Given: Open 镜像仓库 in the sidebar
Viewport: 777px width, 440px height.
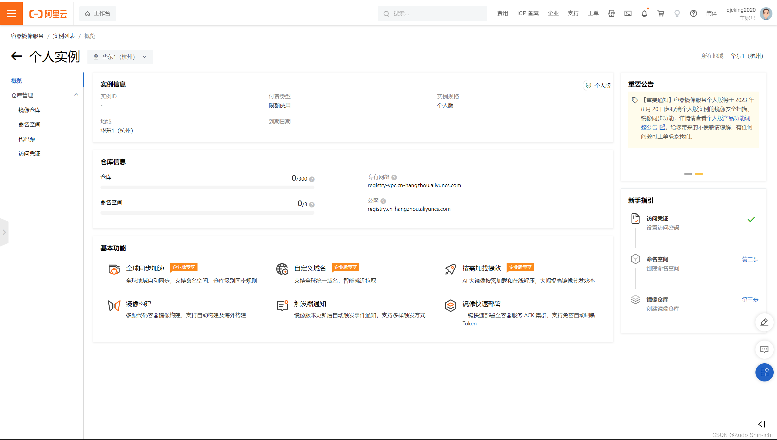Looking at the screenshot, I should (29, 110).
